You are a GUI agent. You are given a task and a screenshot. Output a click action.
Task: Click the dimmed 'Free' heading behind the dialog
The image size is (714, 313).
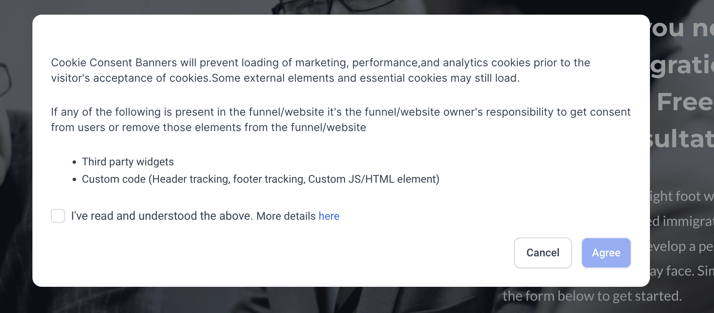(x=685, y=102)
